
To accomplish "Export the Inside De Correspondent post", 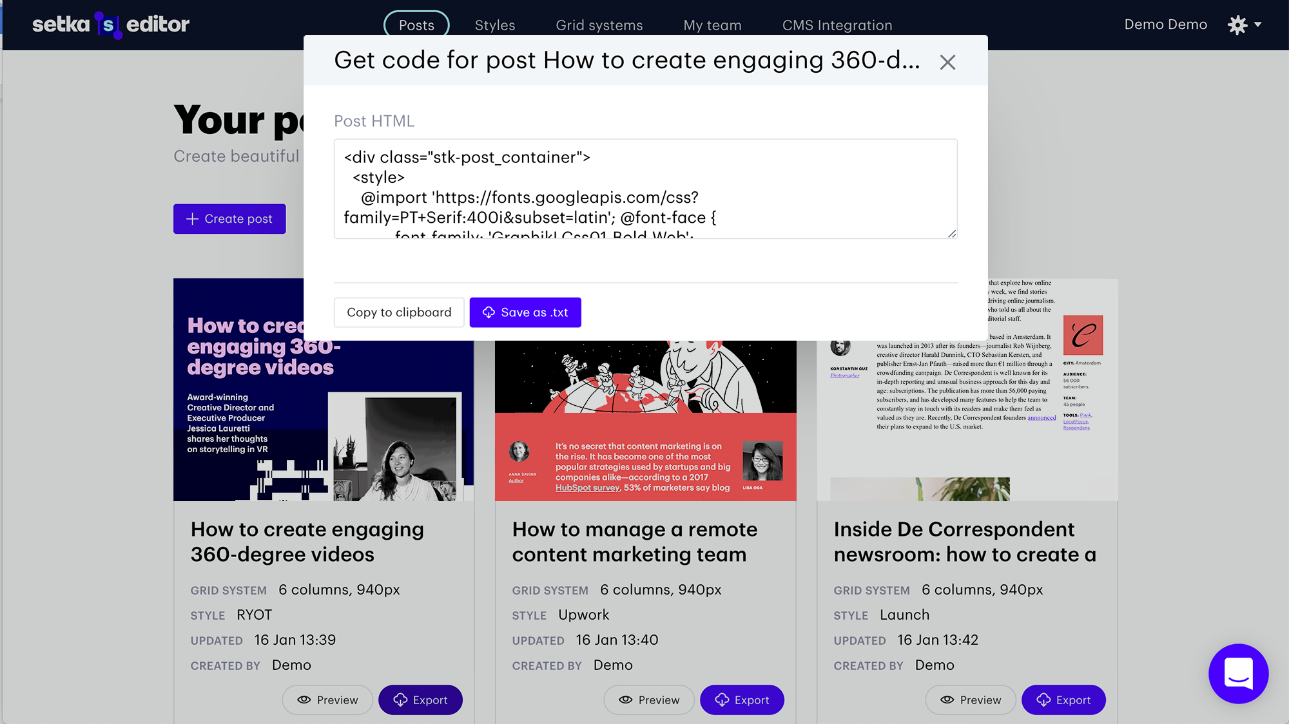I will 1063,700.
